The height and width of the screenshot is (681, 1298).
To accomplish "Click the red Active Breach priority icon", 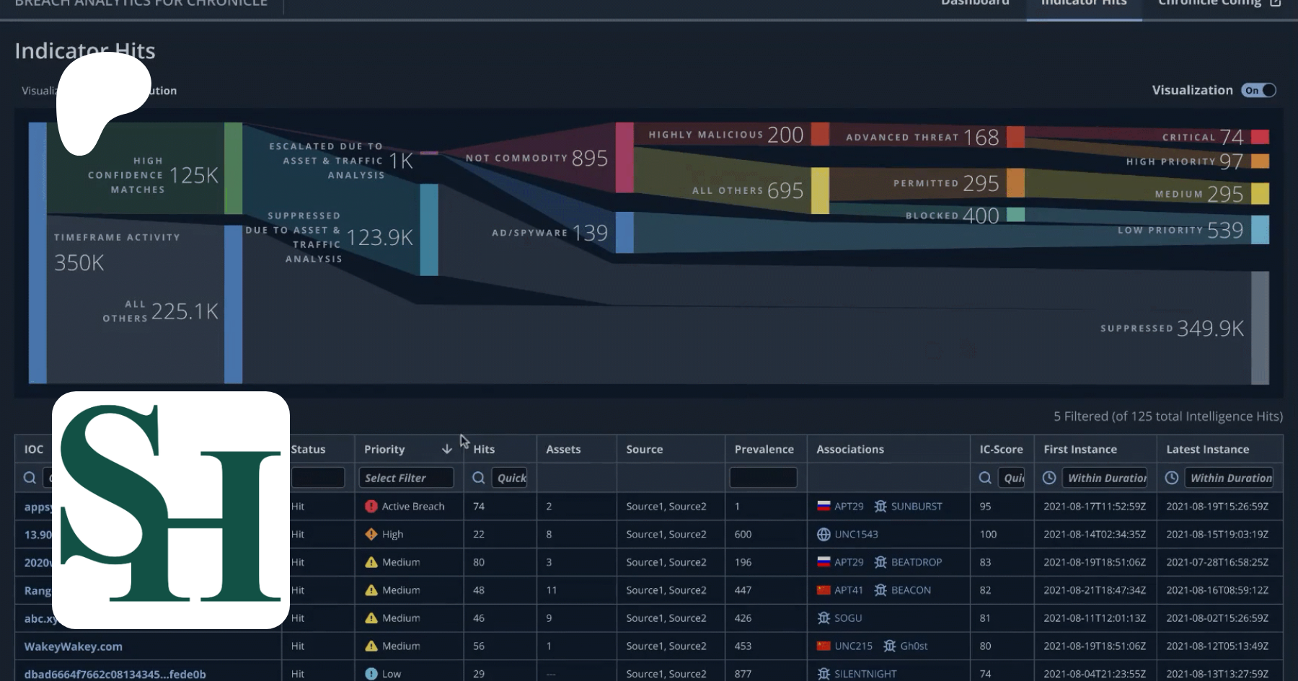I will click(x=371, y=507).
